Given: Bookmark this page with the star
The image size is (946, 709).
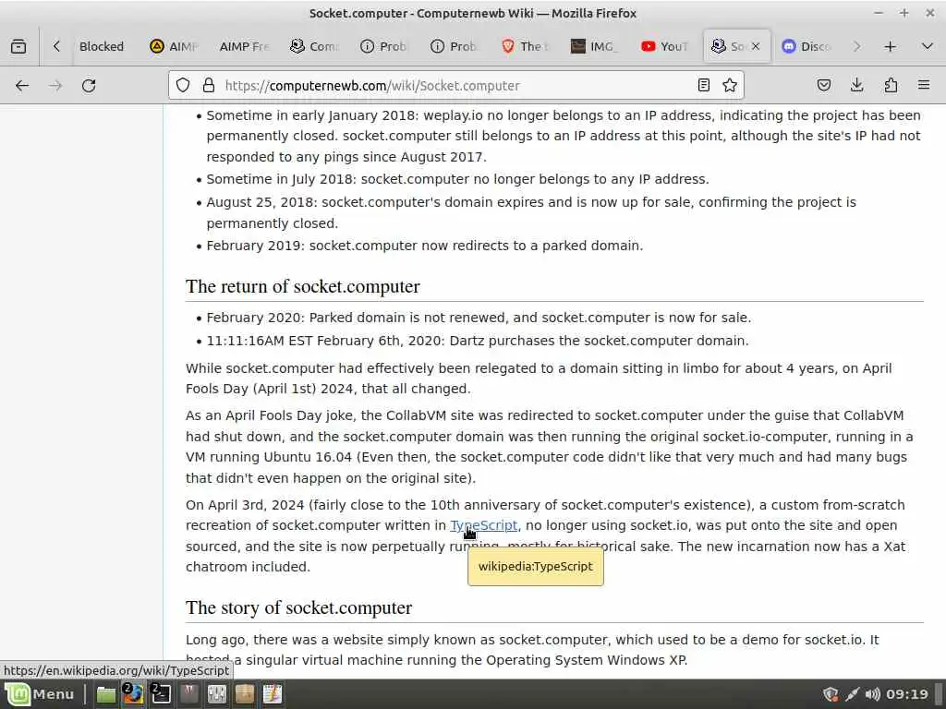Looking at the screenshot, I should click(x=730, y=86).
